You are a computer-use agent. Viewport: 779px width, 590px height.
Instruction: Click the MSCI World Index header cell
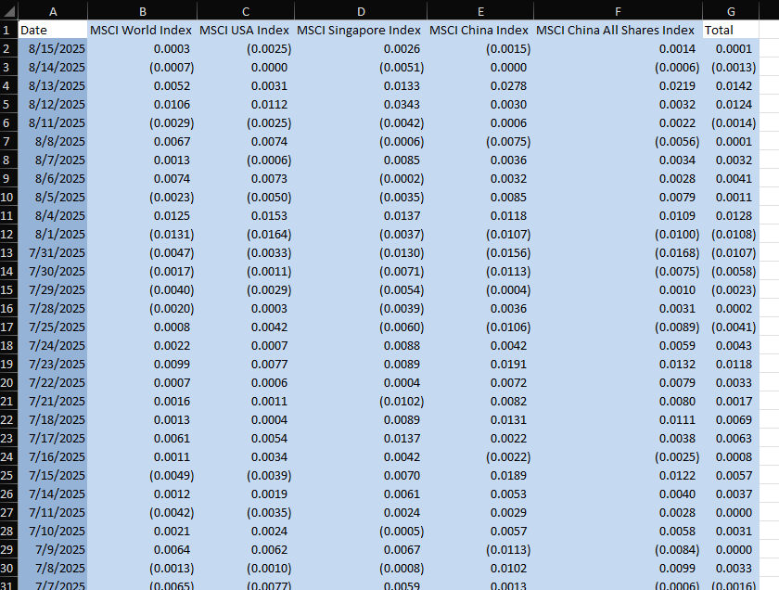click(142, 30)
